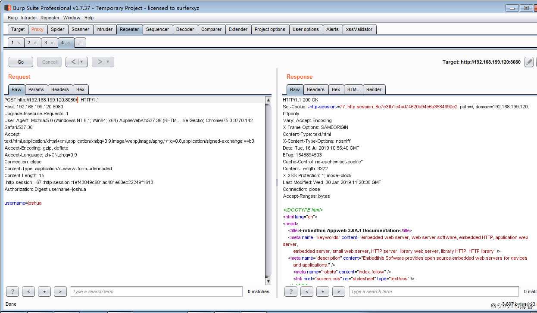537x313 pixels.
Task: Open the Response HTML tab
Action: (x=353, y=89)
